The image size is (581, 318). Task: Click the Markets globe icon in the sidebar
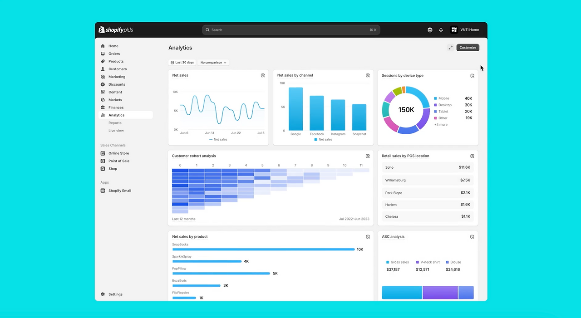pos(103,100)
